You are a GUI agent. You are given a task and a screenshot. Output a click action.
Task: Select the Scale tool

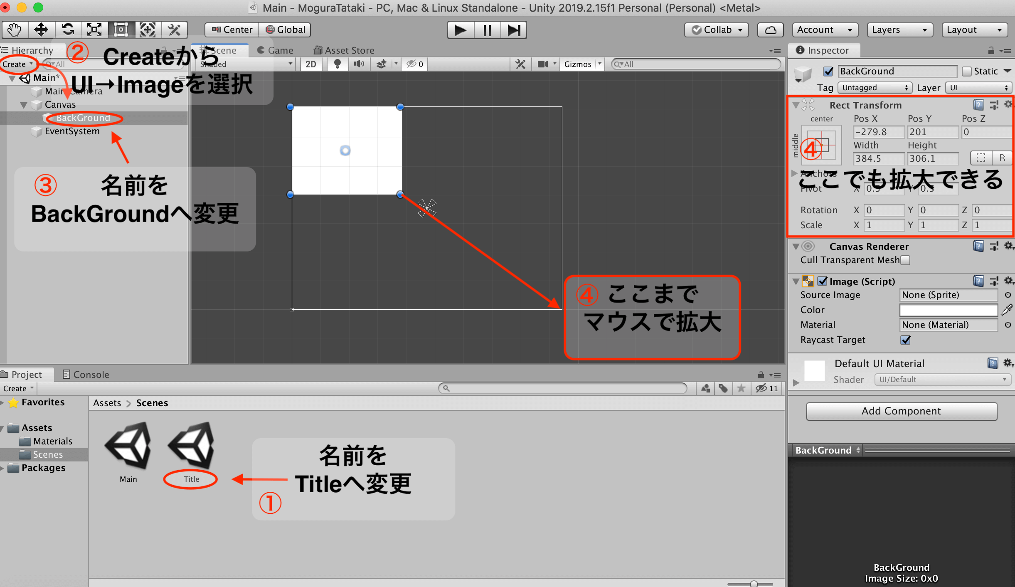(x=95, y=30)
